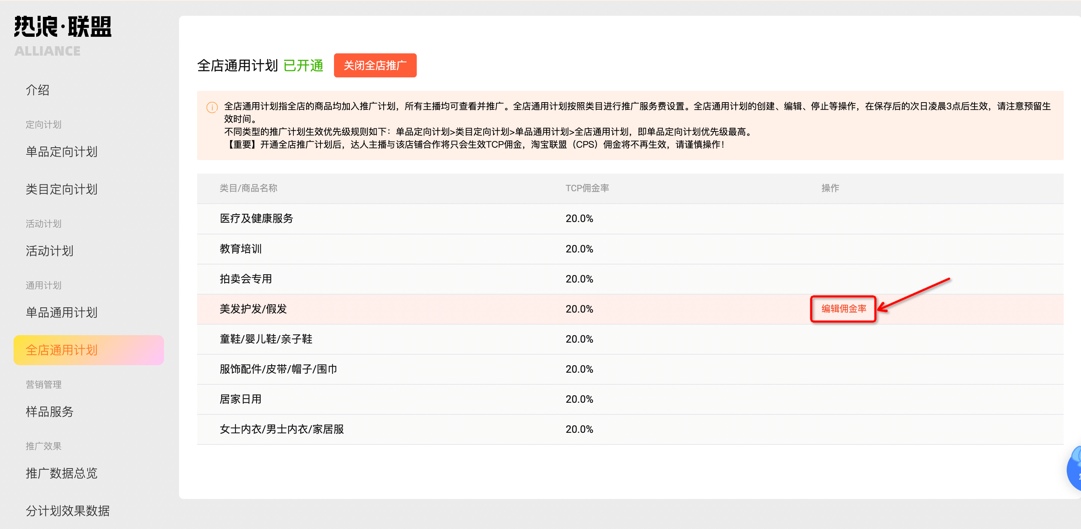The image size is (1081, 529).
Task: Click the orange info icon in notice
Action: click(212, 107)
